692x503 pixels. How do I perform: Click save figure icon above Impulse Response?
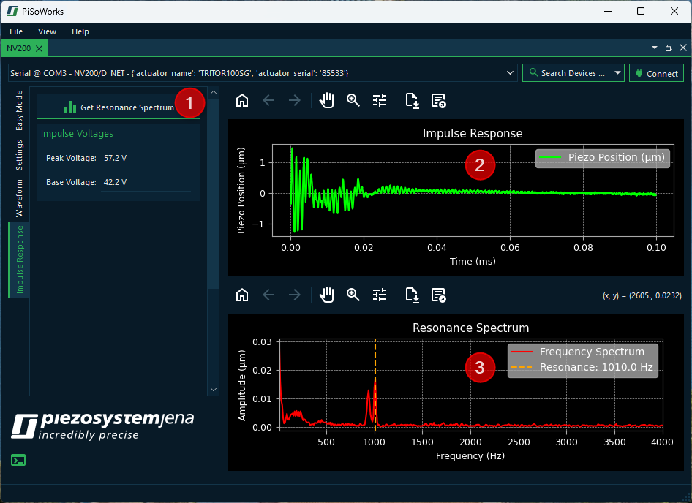point(413,101)
